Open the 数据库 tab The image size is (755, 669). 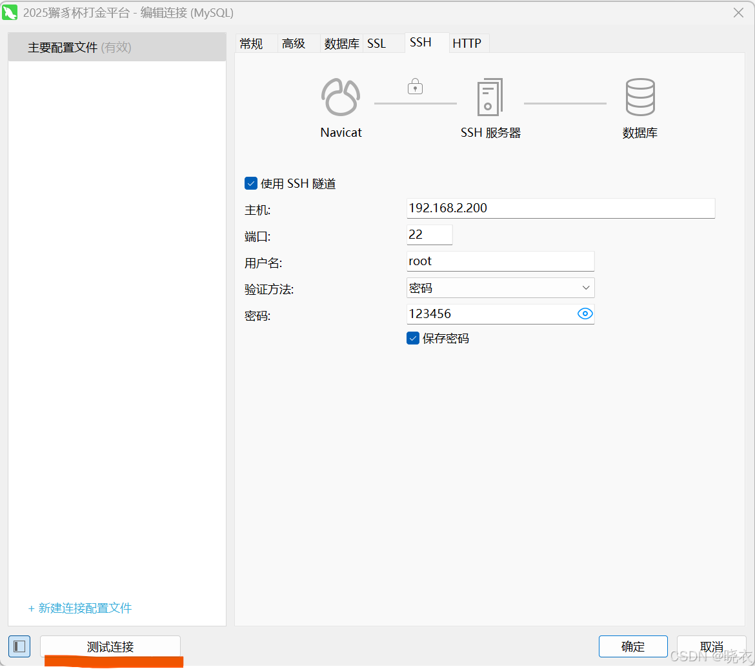[x=341, y=43]
